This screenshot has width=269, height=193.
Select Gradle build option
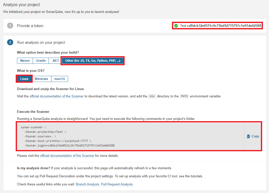(41, 61)
